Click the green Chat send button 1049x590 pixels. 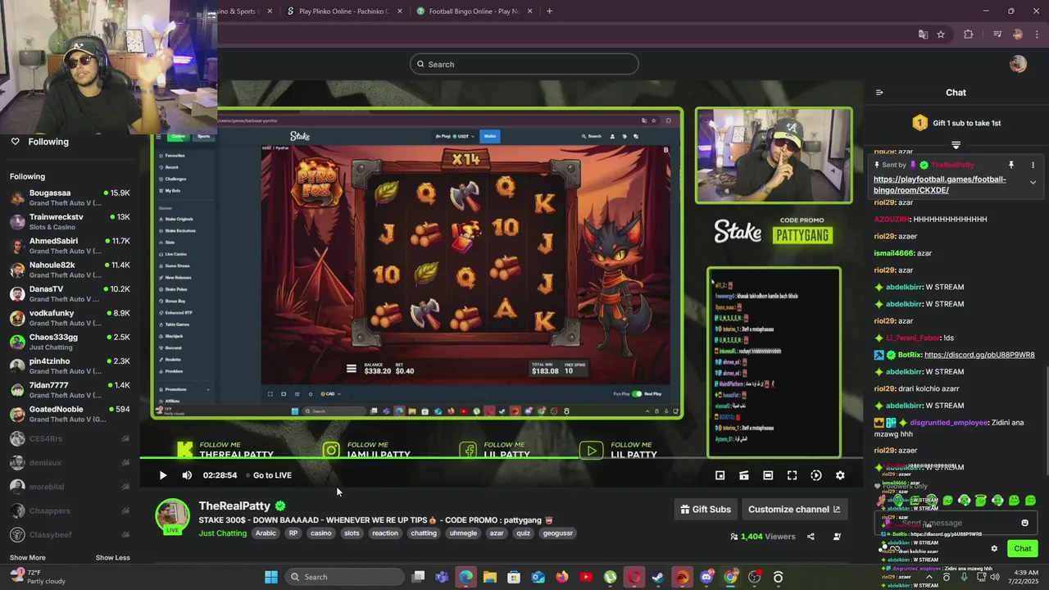tap(1022, 549)
